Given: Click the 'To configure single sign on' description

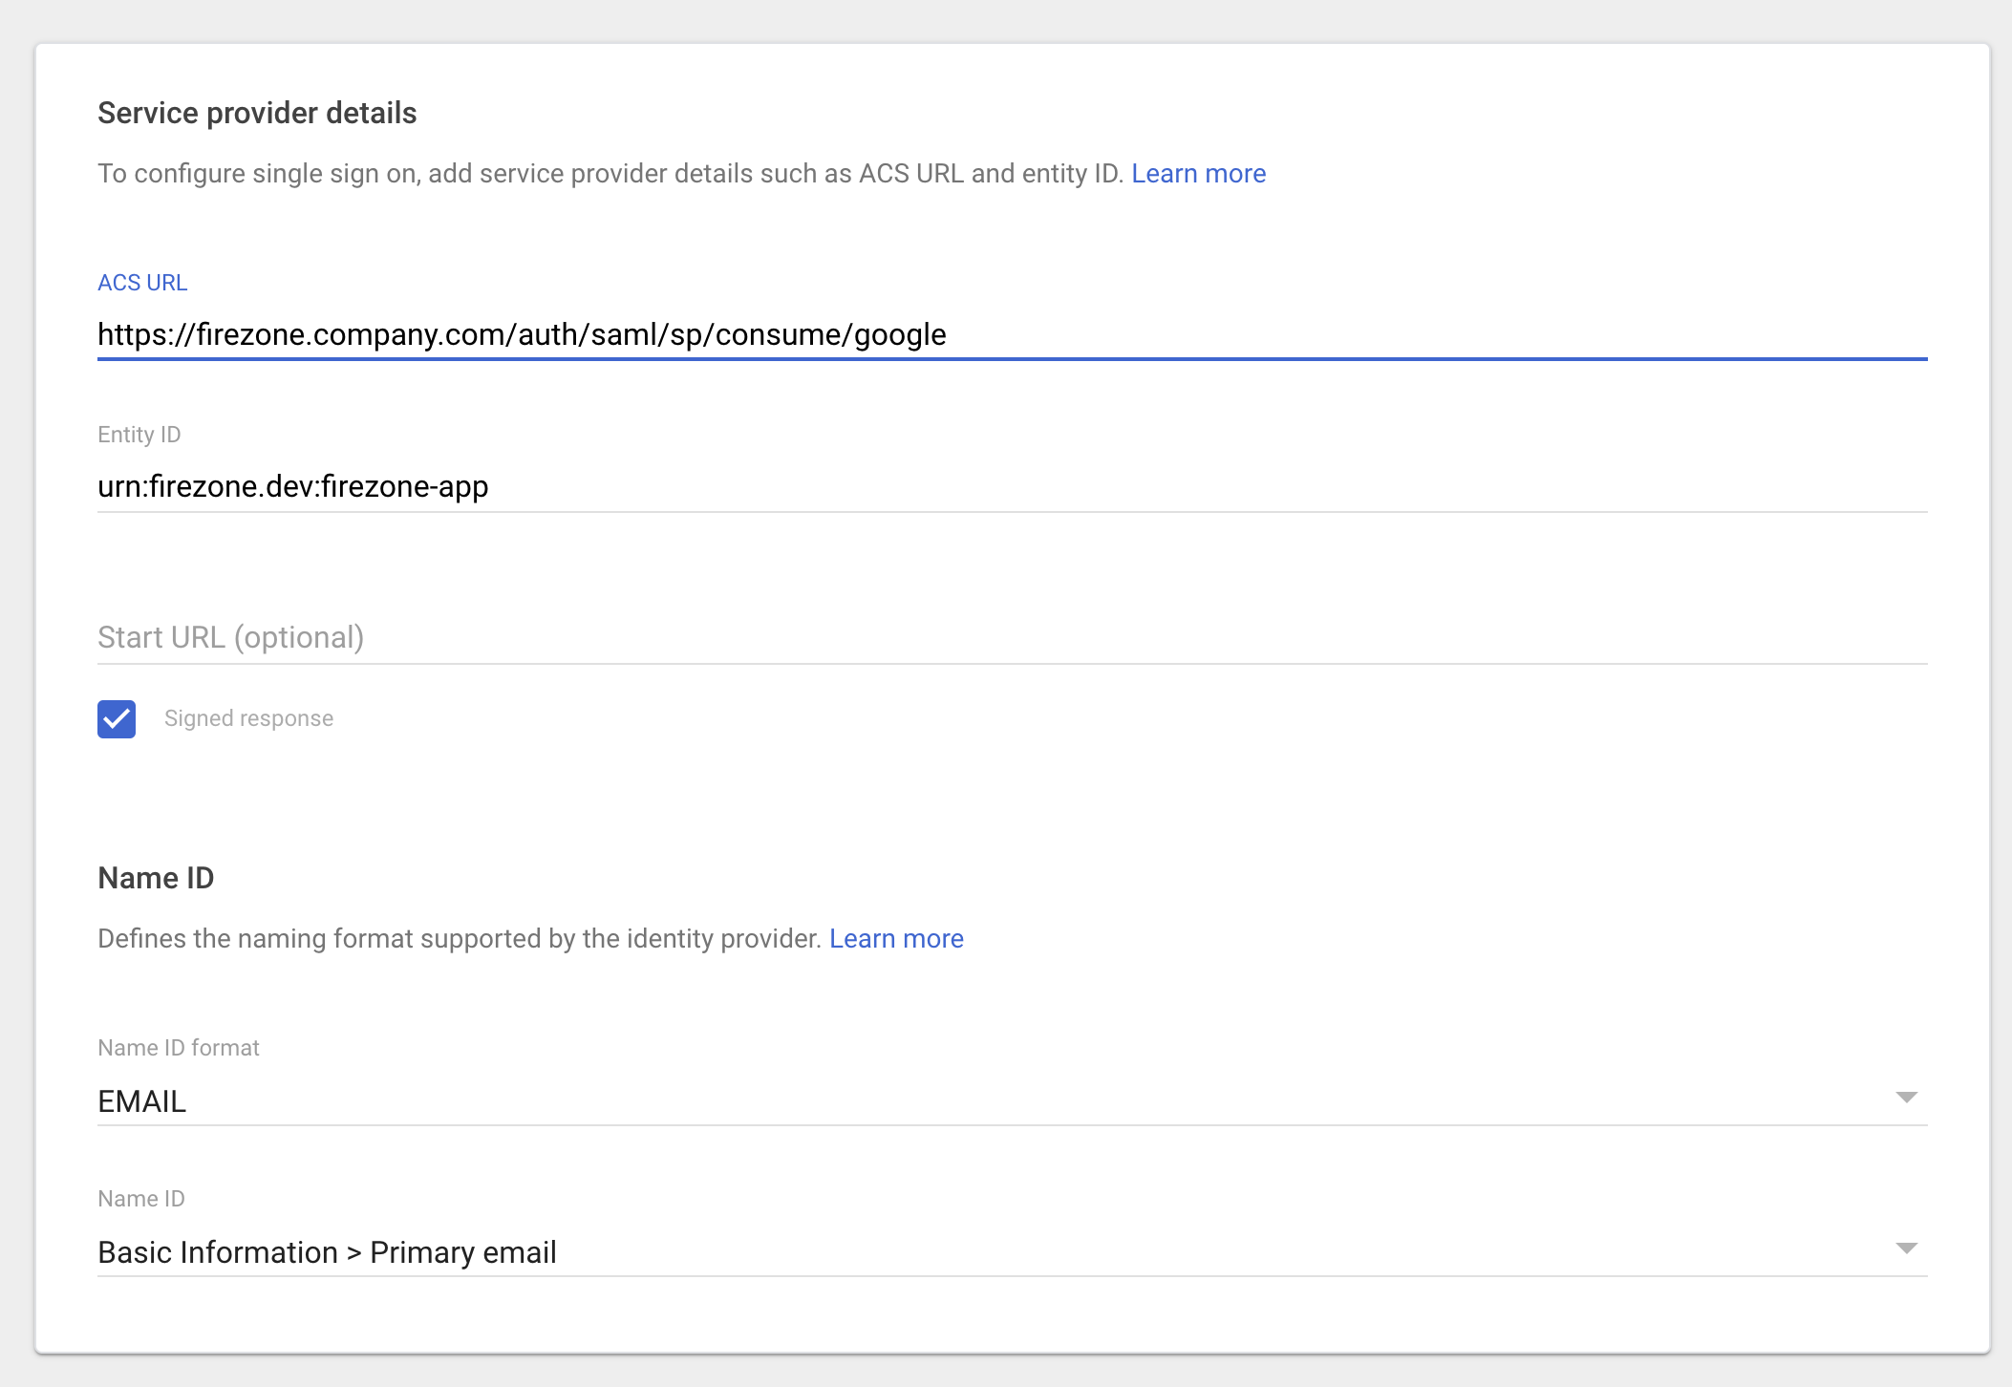Looking at the screenshot, I should 611,174.
